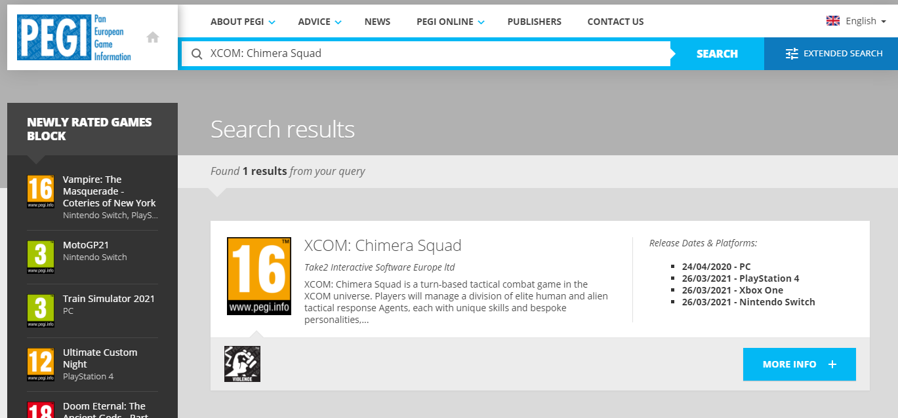Open the Train Simulator 2021 entry
This screenshot has width=898, height=418.
pyautogui.click(x=109, y=299)
